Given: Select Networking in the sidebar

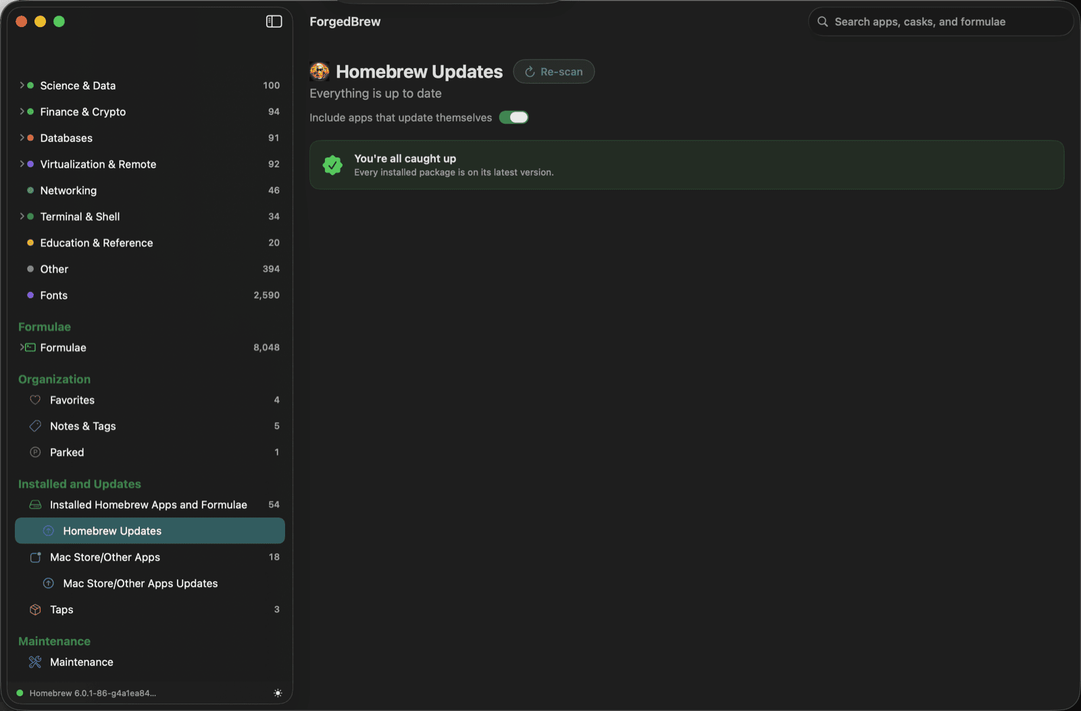Looking at the screenshot, I should [150, 191].
